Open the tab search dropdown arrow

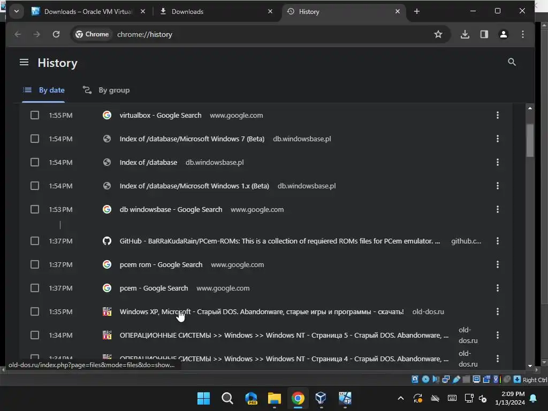[17, 12]
